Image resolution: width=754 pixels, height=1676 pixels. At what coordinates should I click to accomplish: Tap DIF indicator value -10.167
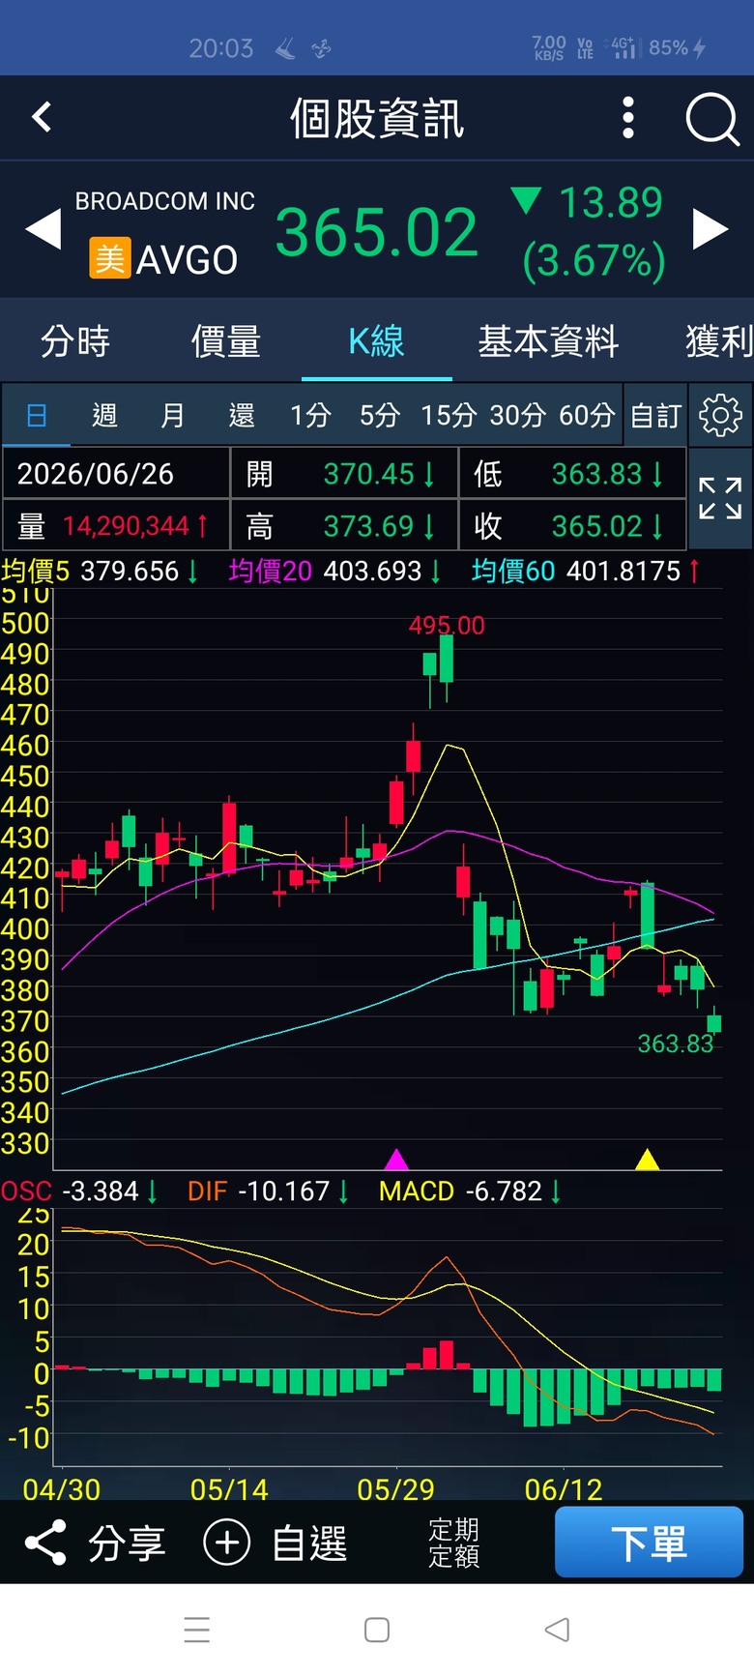tap(283, 1191)
